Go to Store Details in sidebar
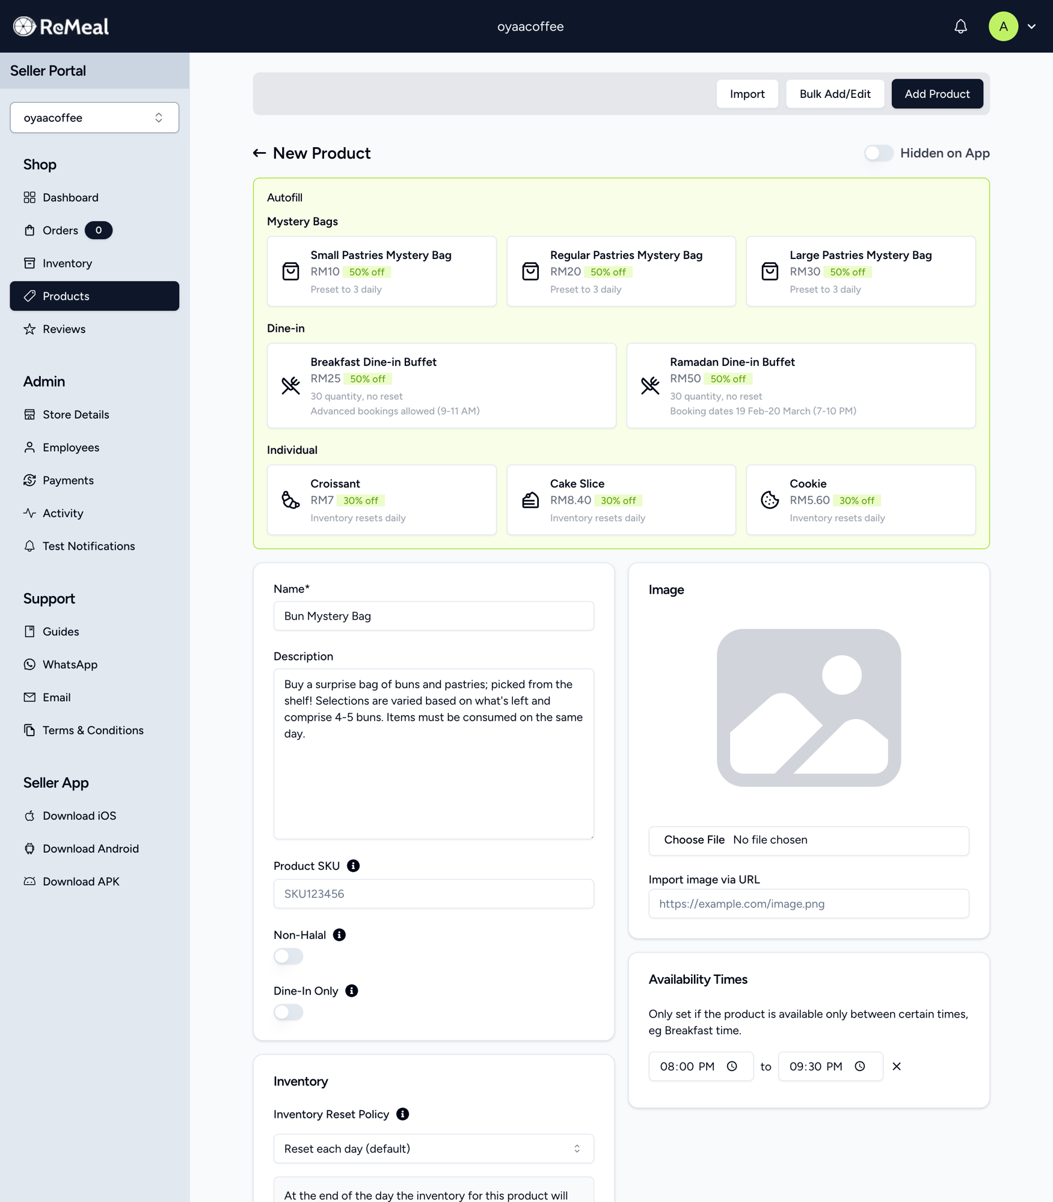This screenshot has height=1202, width=1053. pos(76,415)
